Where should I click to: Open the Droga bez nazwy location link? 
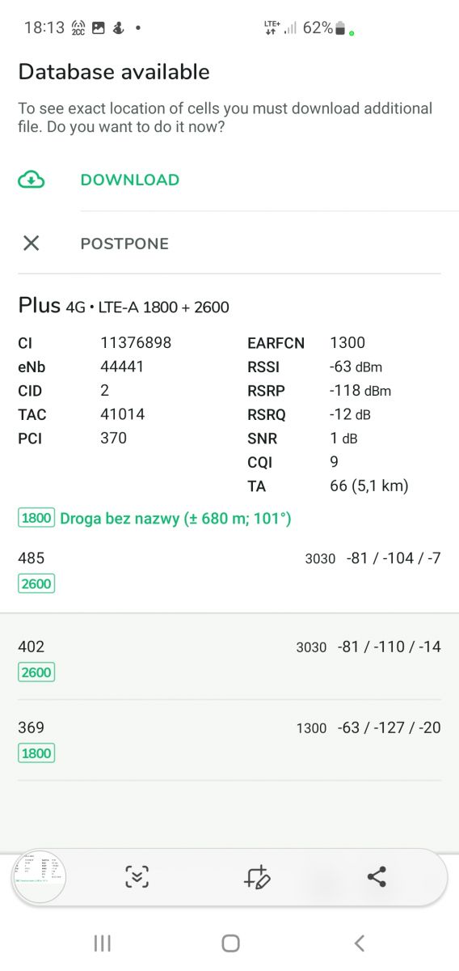tap(175, 518)
